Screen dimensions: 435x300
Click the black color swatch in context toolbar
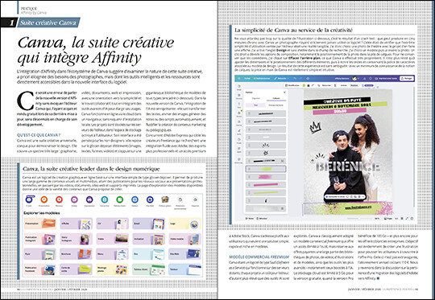309,85
